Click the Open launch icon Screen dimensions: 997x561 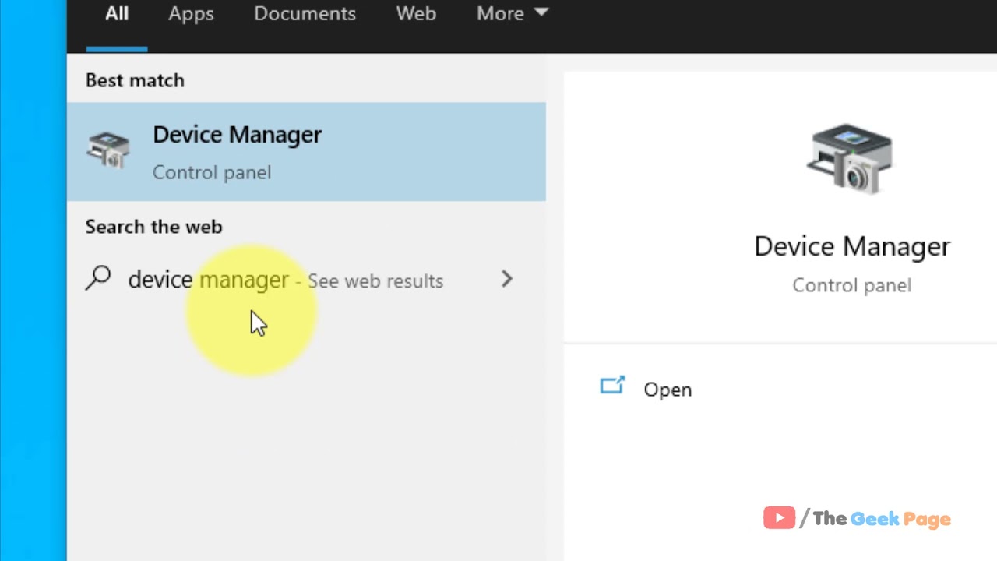(x=612, y=386)
